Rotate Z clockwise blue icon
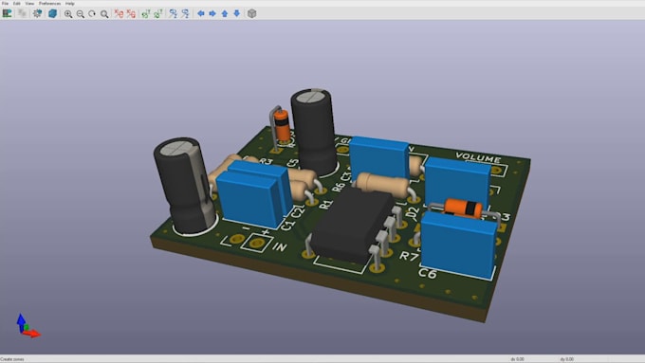The height and width of the screenshot is (363, 645). pos(174,13)
